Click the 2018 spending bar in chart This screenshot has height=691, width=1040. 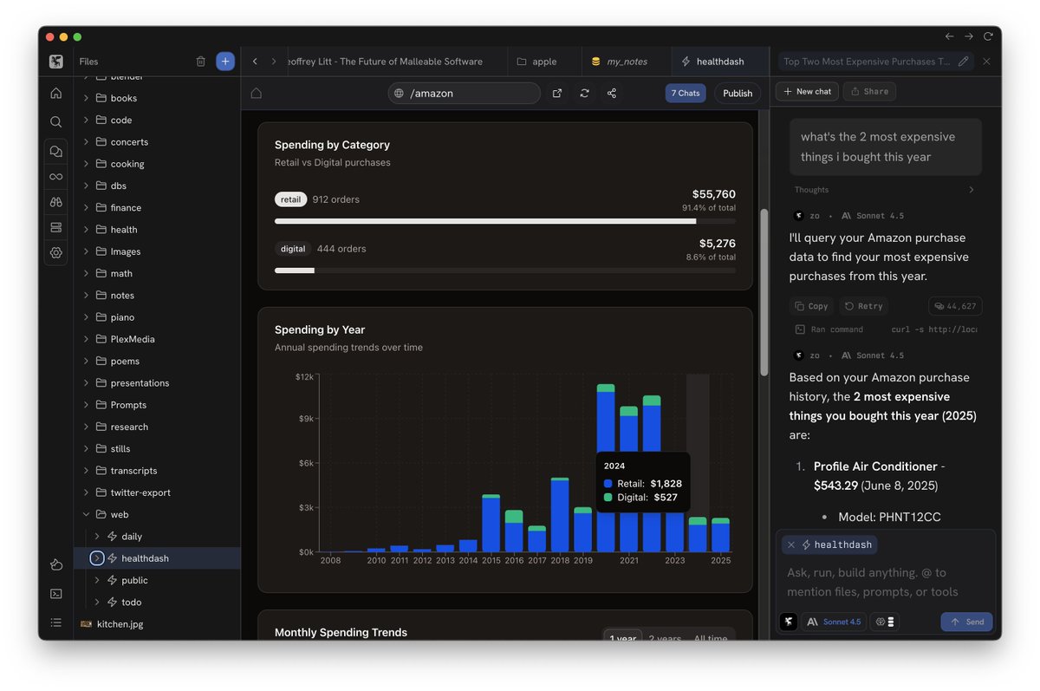point(560,515)
